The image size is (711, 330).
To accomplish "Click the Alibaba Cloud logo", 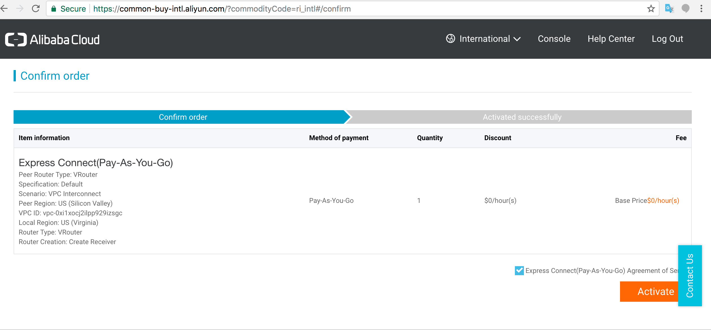I will click(52, 40).
